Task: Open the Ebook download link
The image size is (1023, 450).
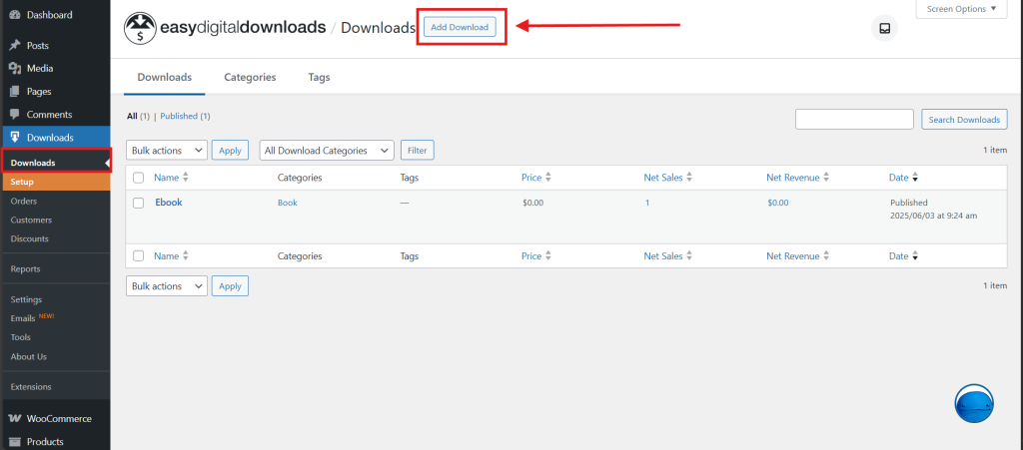Action: pos(168,203)
